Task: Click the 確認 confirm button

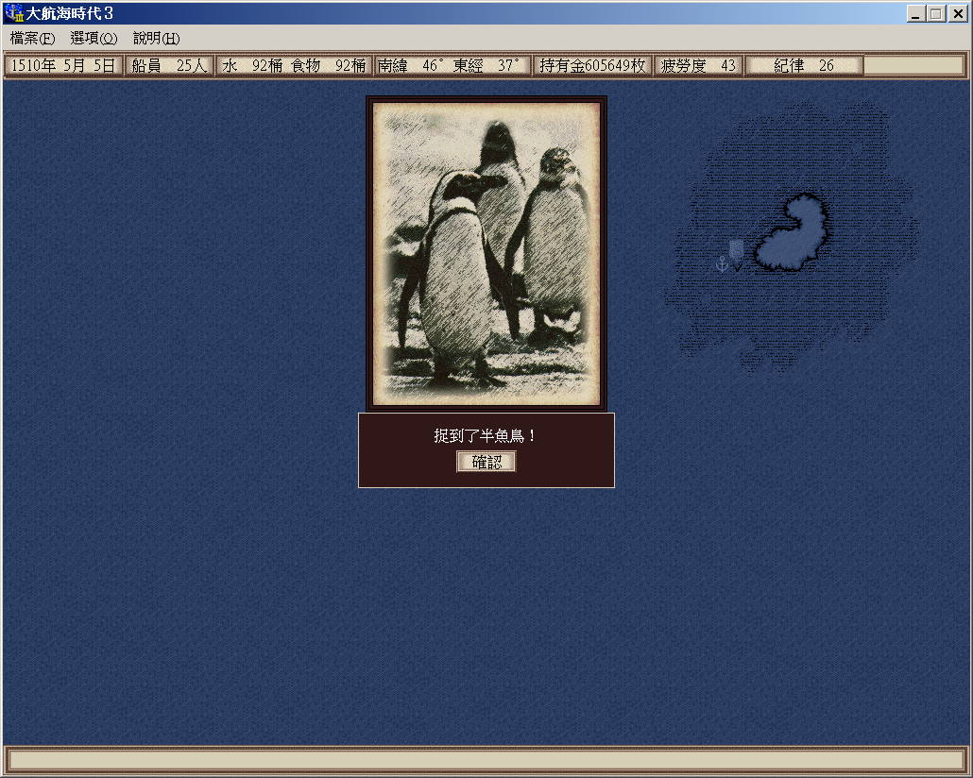Action: pyautogui.click(x=486, y=462)
